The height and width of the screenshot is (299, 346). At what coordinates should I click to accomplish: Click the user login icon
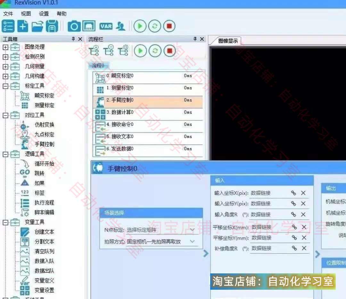[x=121, y=26]
